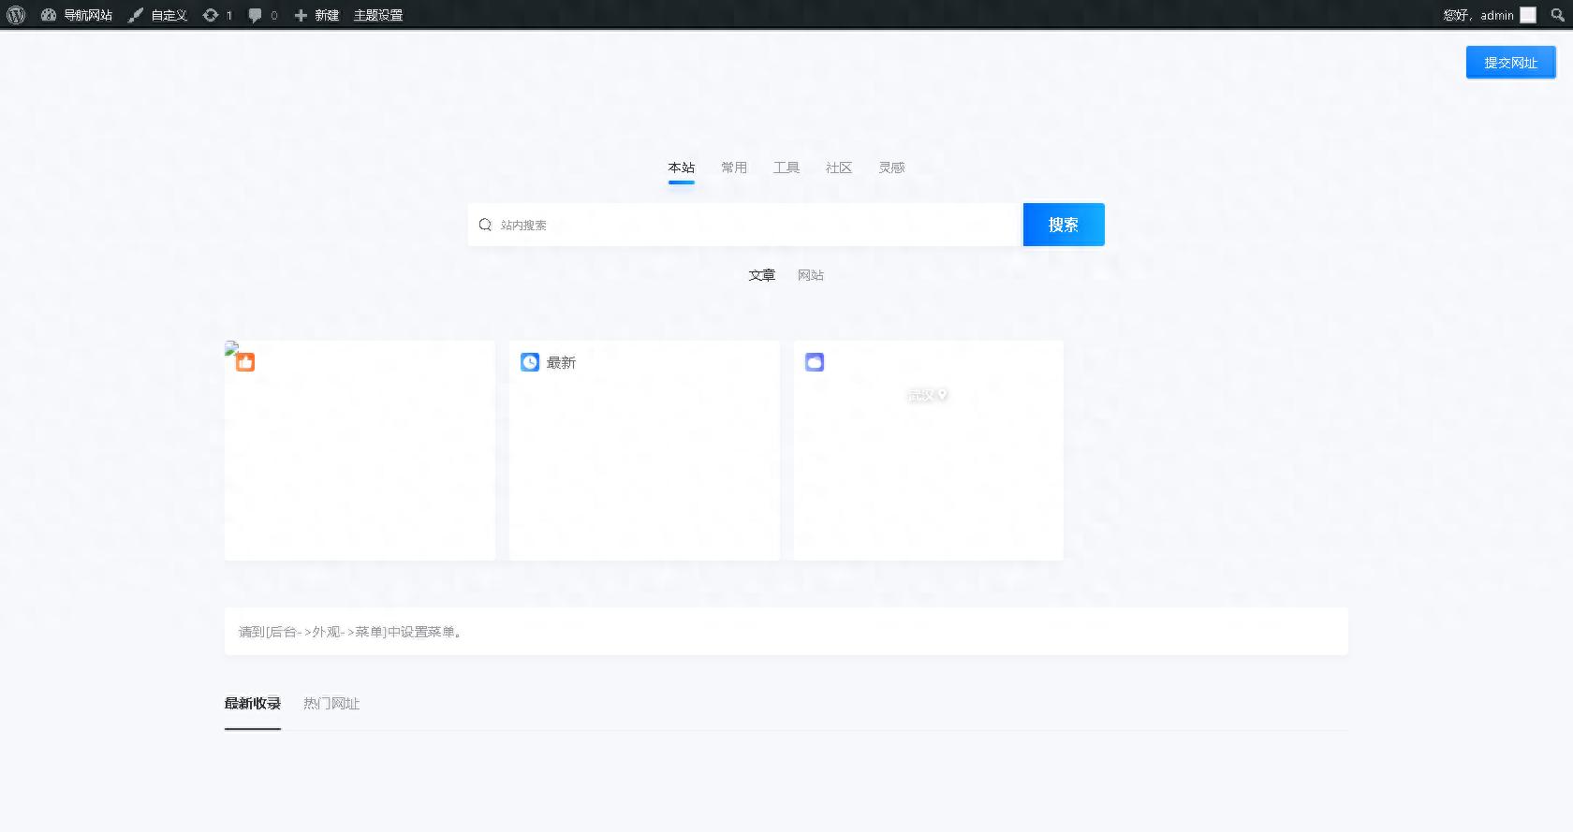Click the magnifier icon in search box

tap(485, 225)
